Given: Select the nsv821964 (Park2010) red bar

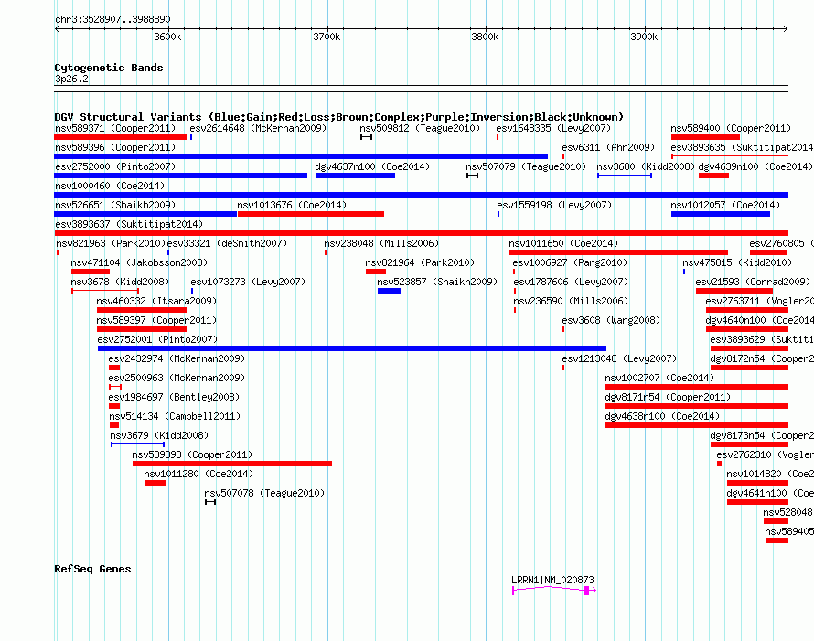Looking at the screenshot, I should [x=375, y=272].
